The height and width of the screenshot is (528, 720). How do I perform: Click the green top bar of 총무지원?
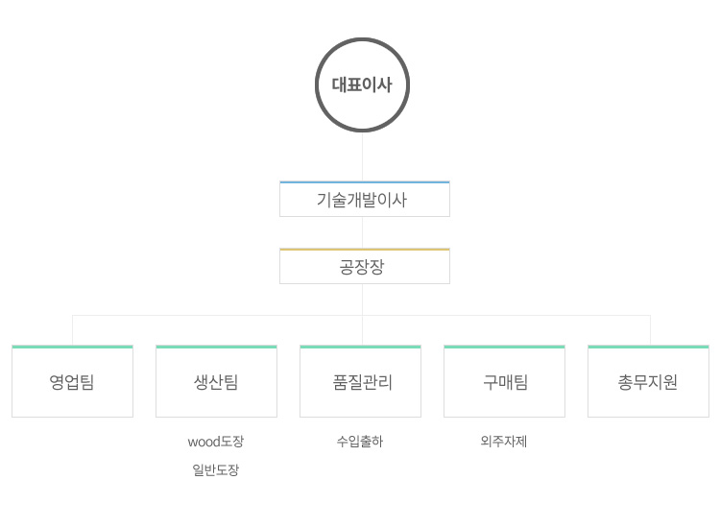click(x=648, y=347)
